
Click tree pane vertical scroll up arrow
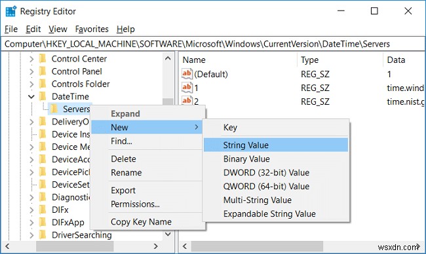168,58
